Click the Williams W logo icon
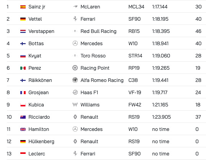The height and width of the screenshot is (160, 206). click(x=75, y=104)
